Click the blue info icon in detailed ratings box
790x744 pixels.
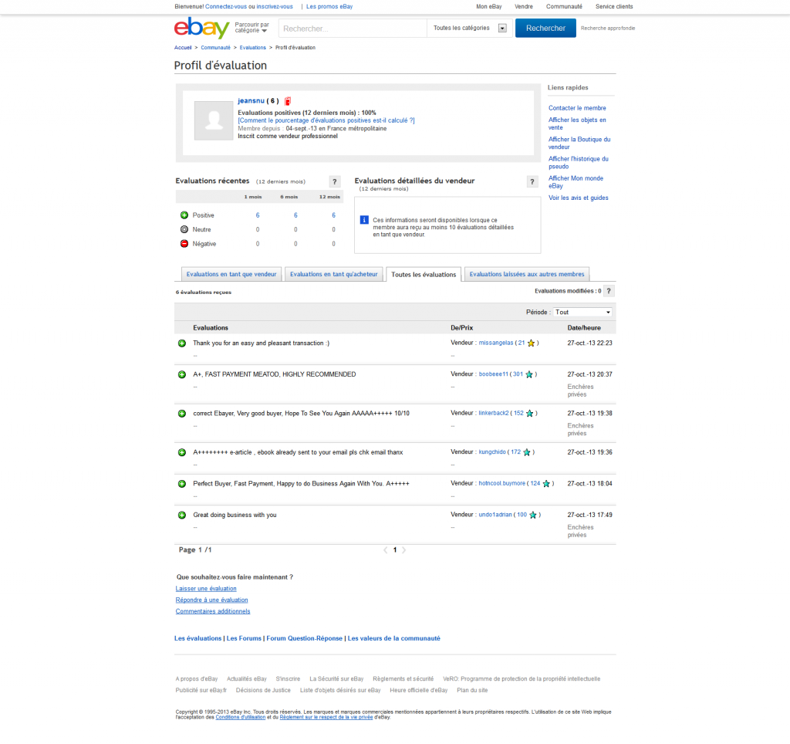(x=364, y=220)
